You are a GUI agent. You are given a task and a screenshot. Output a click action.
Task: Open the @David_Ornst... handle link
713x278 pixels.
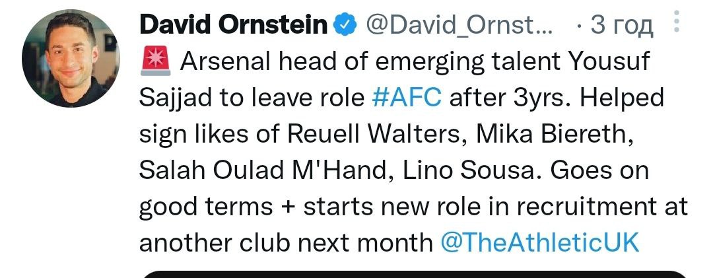(461, 26)
